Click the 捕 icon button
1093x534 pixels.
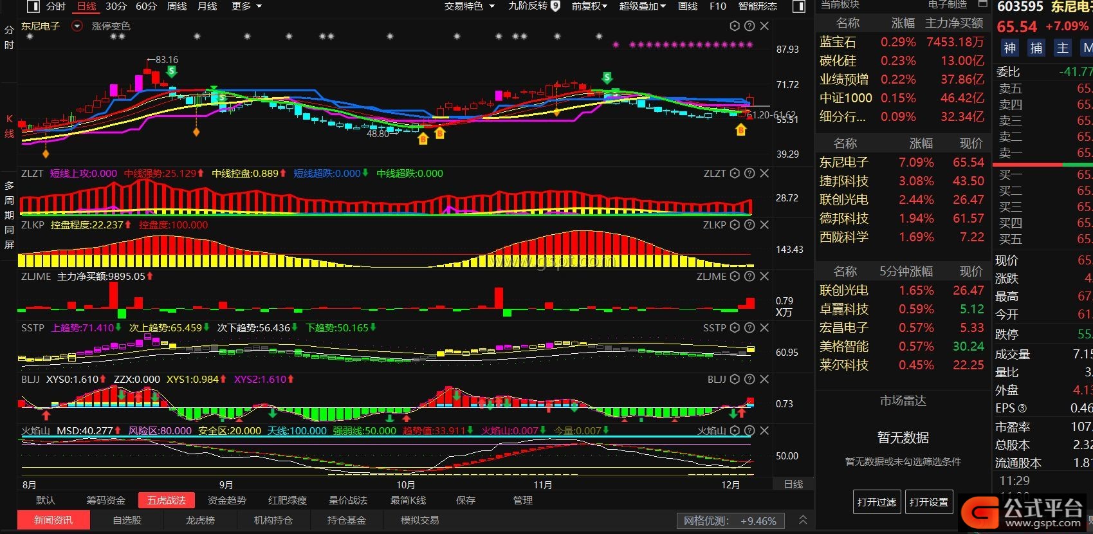coord(1036,48)
